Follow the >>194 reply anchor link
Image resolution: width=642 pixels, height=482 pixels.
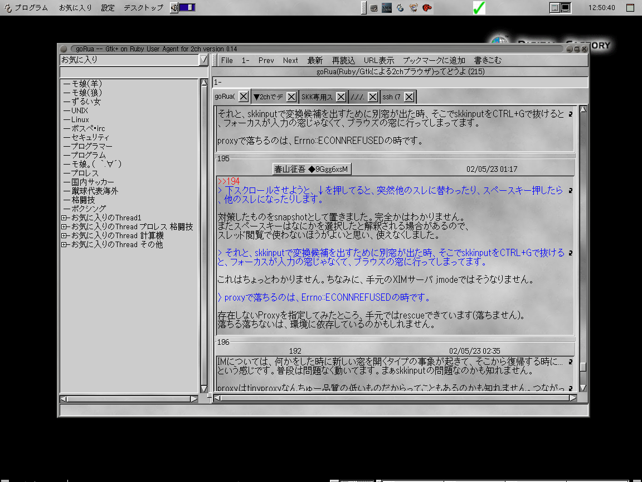tap(228, 181)
